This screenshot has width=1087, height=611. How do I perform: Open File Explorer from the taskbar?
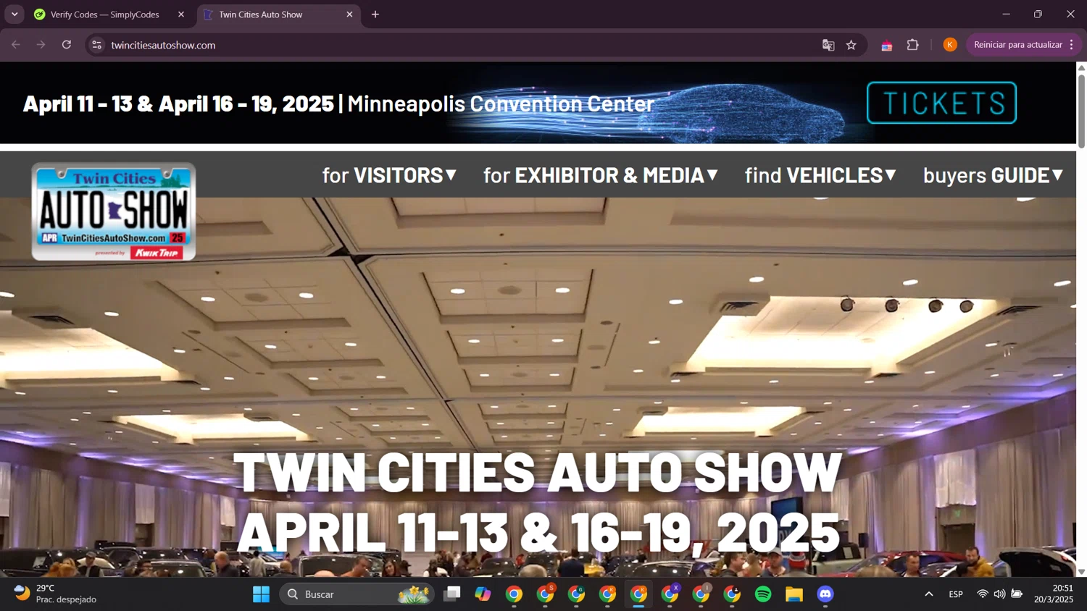coord(794,594)
